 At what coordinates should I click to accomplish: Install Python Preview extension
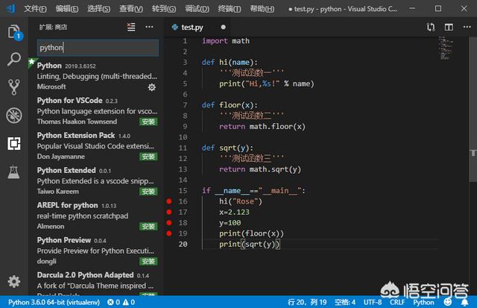(x=148, y=262)
